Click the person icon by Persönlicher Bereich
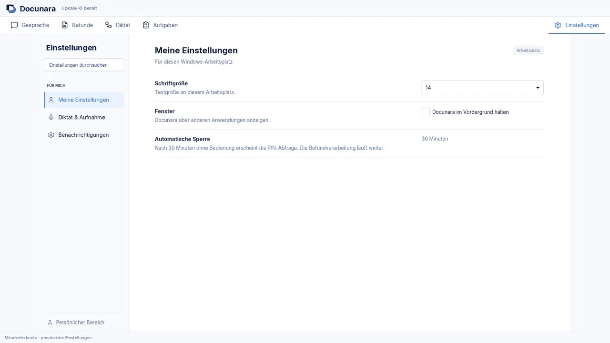This screenshot has width=610, height=343. pos(50,323)
